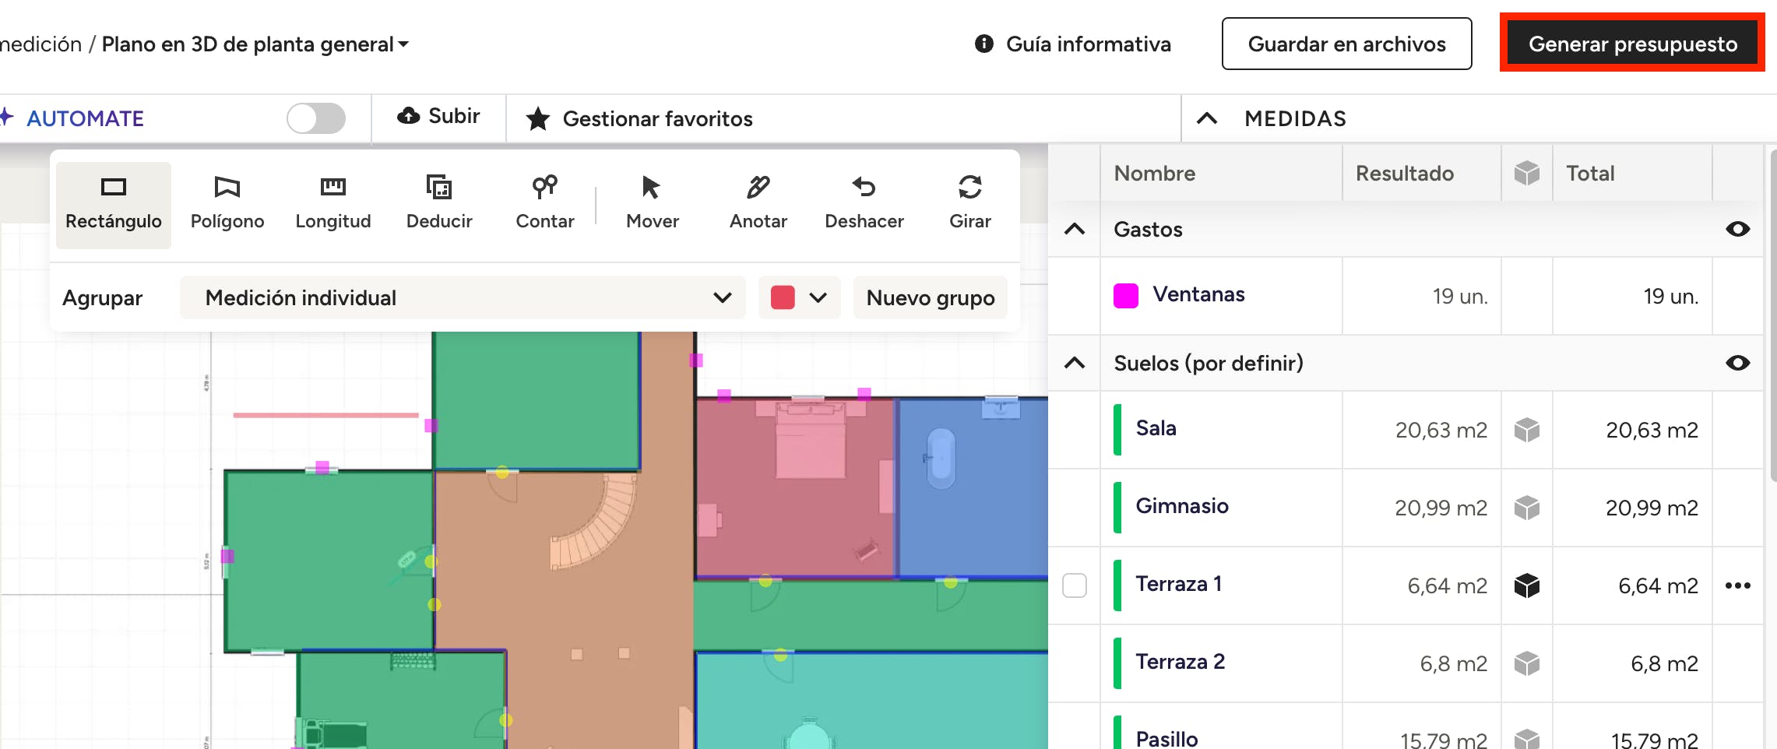Viewport: 1777px width, 749px height.
Task: Open the Anotar annotation tool
Action: point(758,204)
